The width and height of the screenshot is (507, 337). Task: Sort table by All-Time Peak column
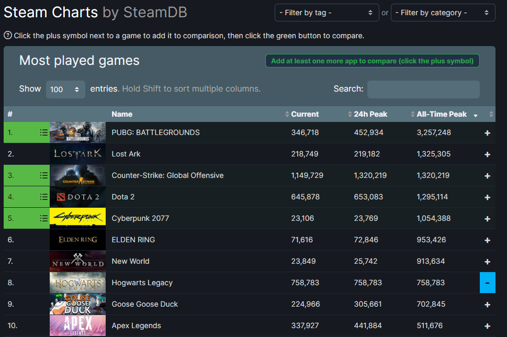pos(442,114)
